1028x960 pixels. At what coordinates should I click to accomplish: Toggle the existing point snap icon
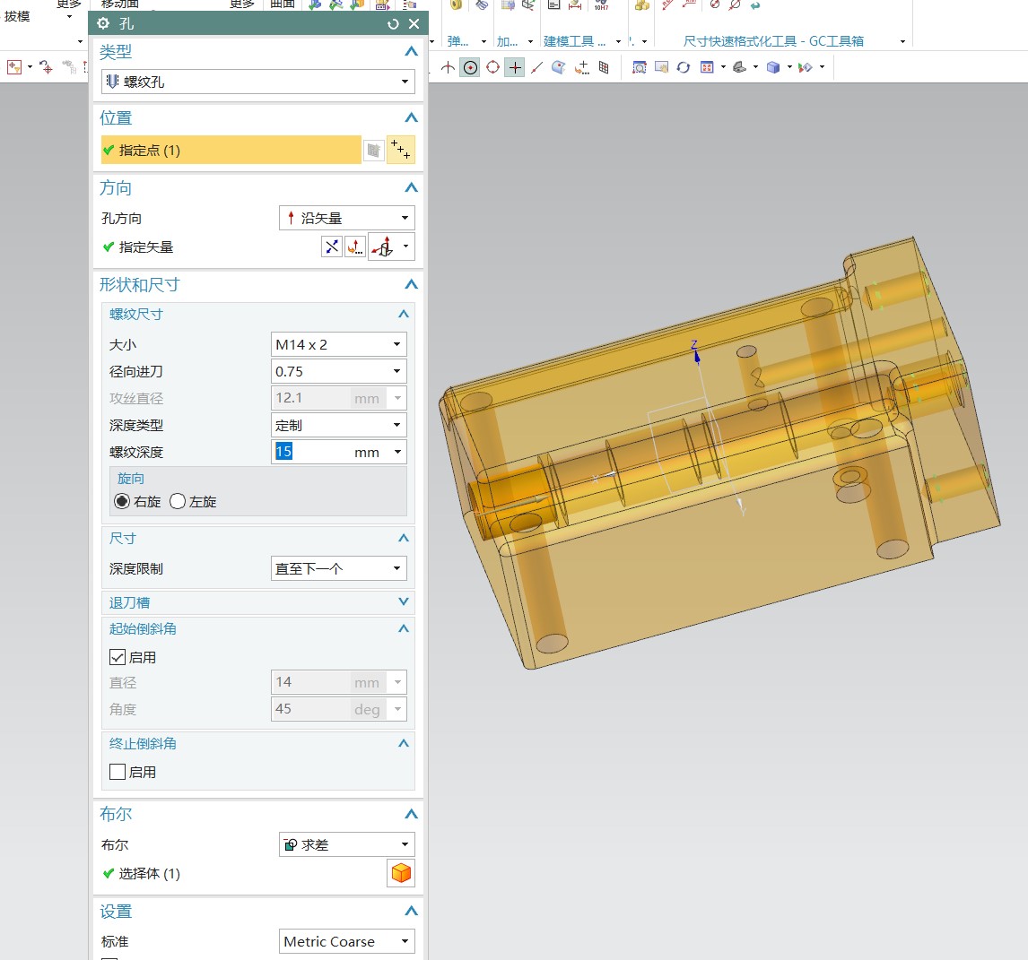coord(515,67)
